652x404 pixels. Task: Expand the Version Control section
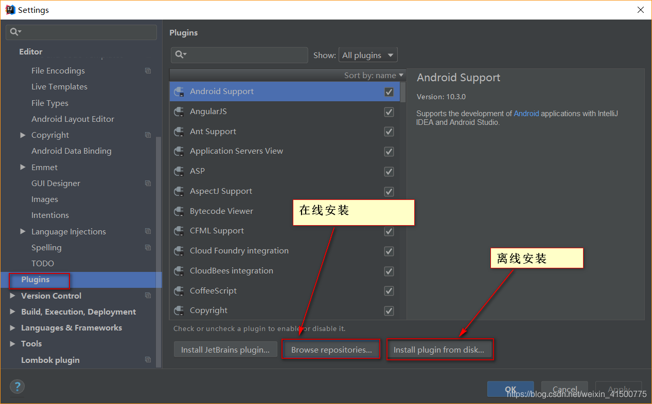(x=12, y=296)
